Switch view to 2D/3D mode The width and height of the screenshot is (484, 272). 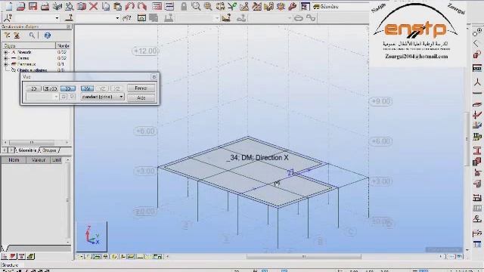pyautogui.click(x=51, y=88)
